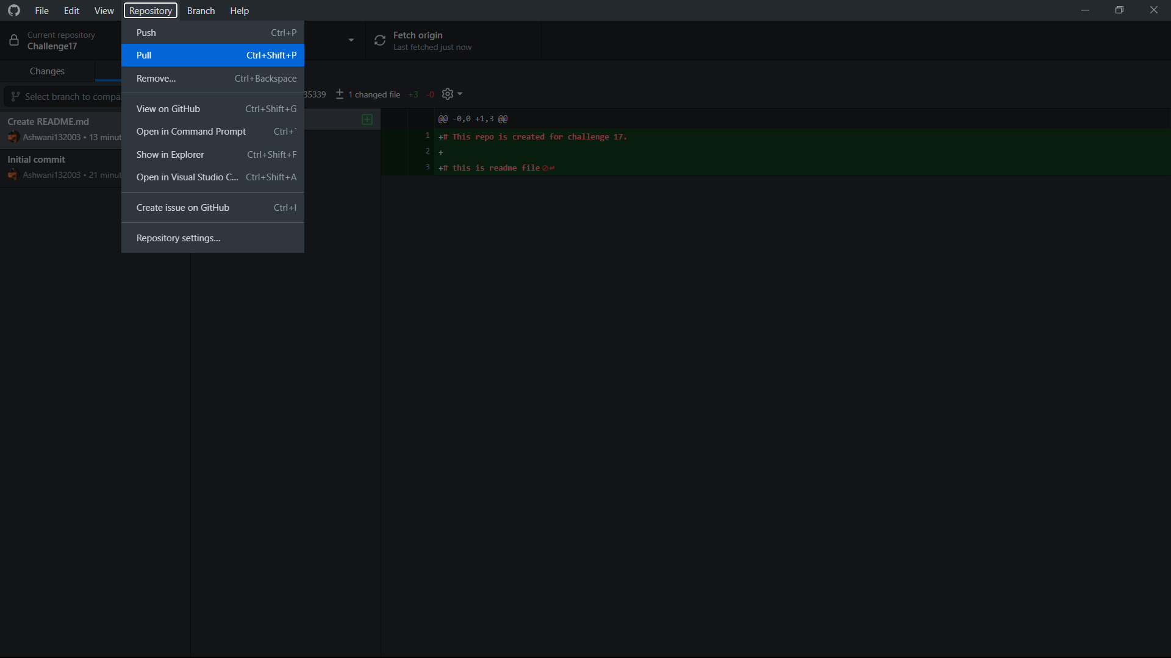This screenshot has height=658, width=1171.
Task: Click the lock icon beside Current repository
Action: [x=13, y=40]
